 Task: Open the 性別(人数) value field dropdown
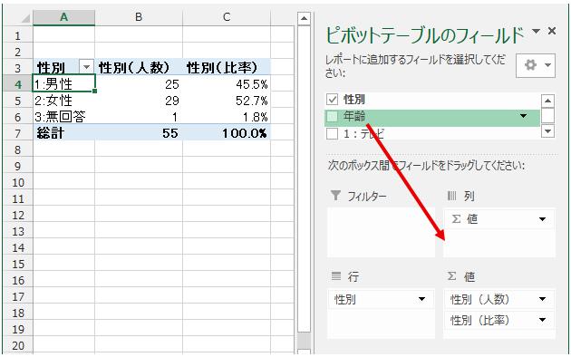tap(542, 299)
